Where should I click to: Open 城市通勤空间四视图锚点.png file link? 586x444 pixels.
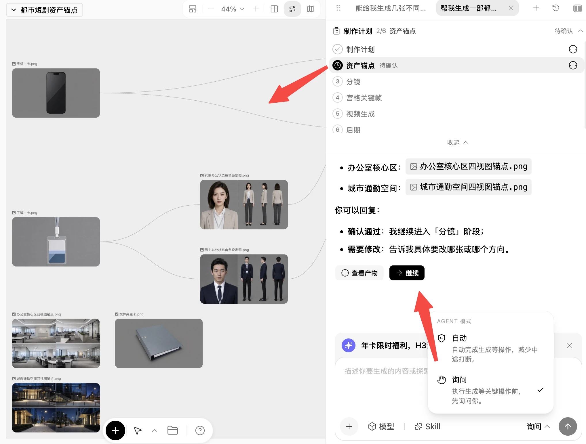468,187
